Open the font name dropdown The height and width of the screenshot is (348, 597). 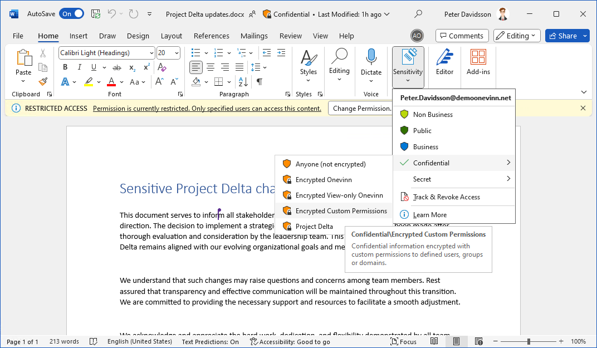click(151, 53)
